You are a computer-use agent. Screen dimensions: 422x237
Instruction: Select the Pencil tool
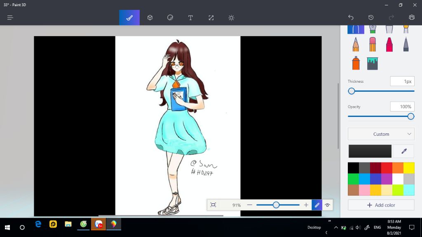click(x=356, y=44)
